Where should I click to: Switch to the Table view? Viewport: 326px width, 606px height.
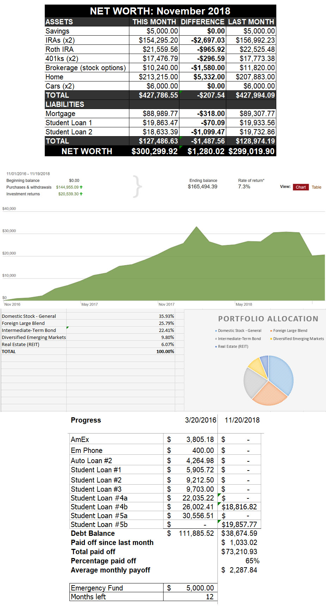click(316, 187)
